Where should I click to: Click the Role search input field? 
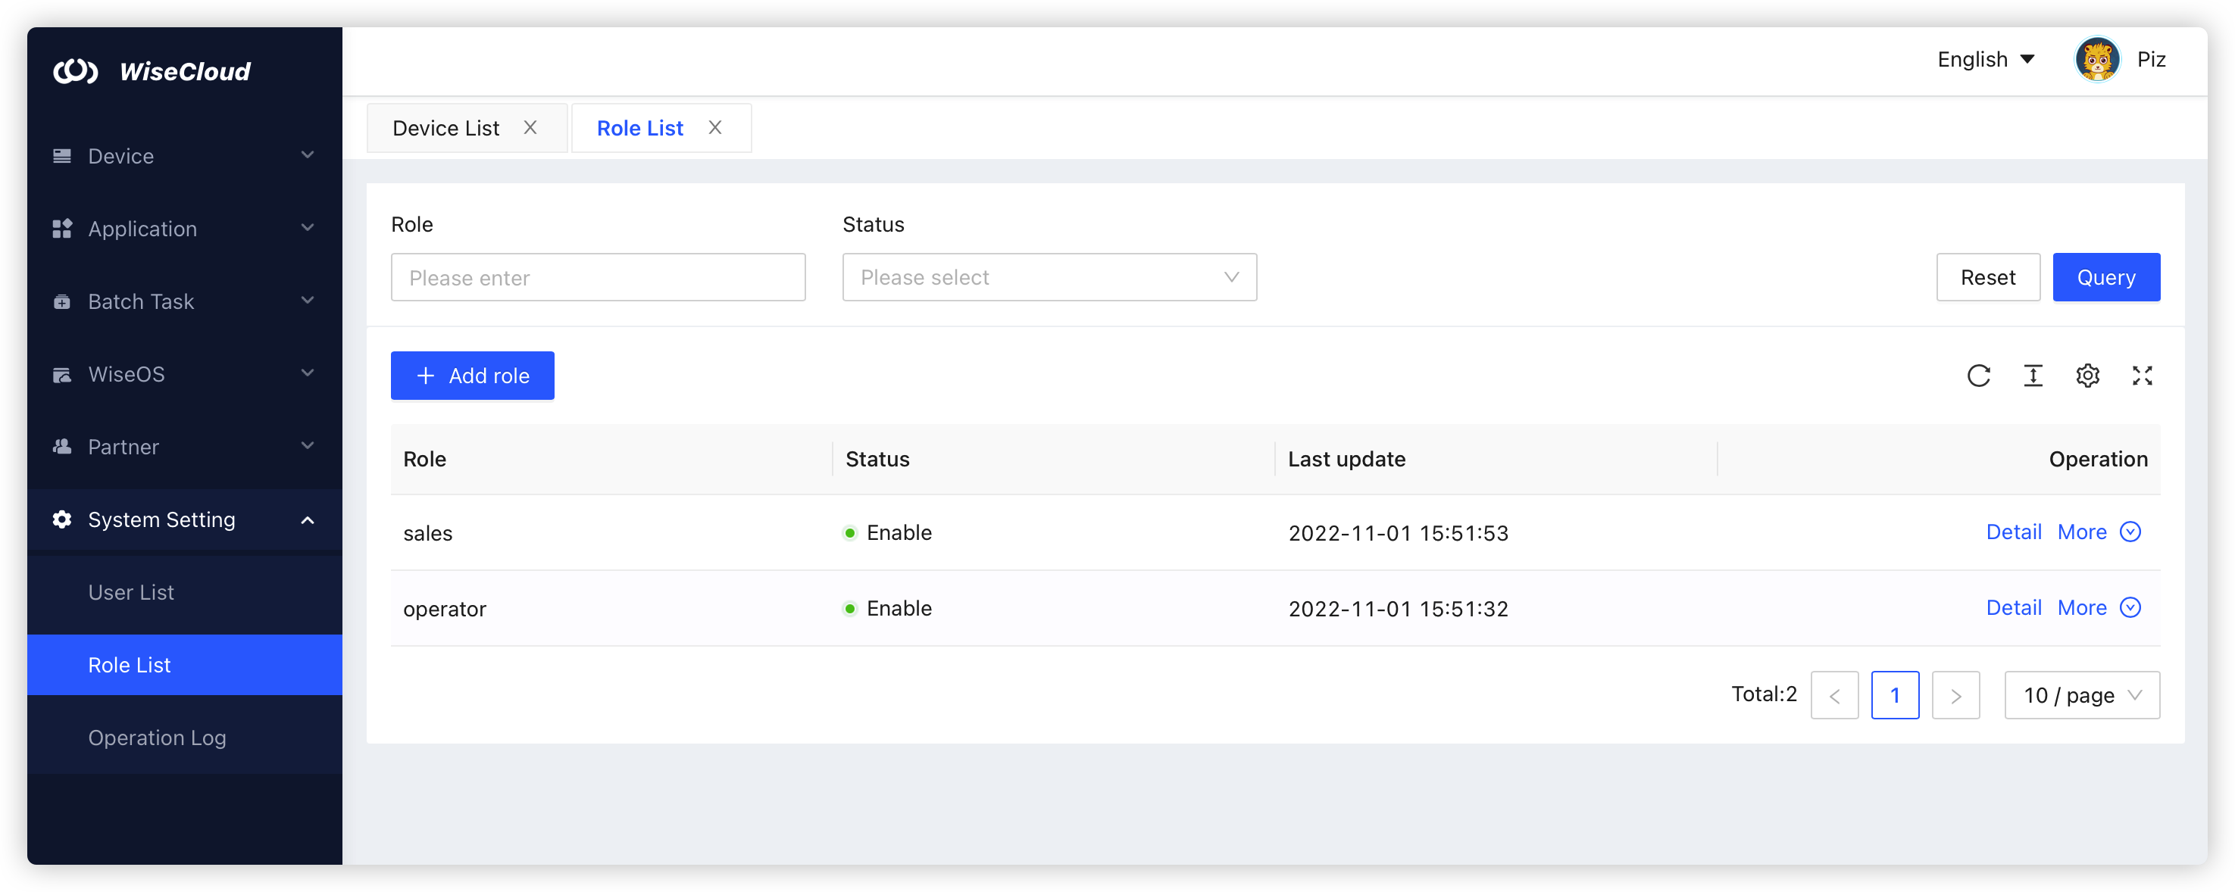[x=598, y=277]
